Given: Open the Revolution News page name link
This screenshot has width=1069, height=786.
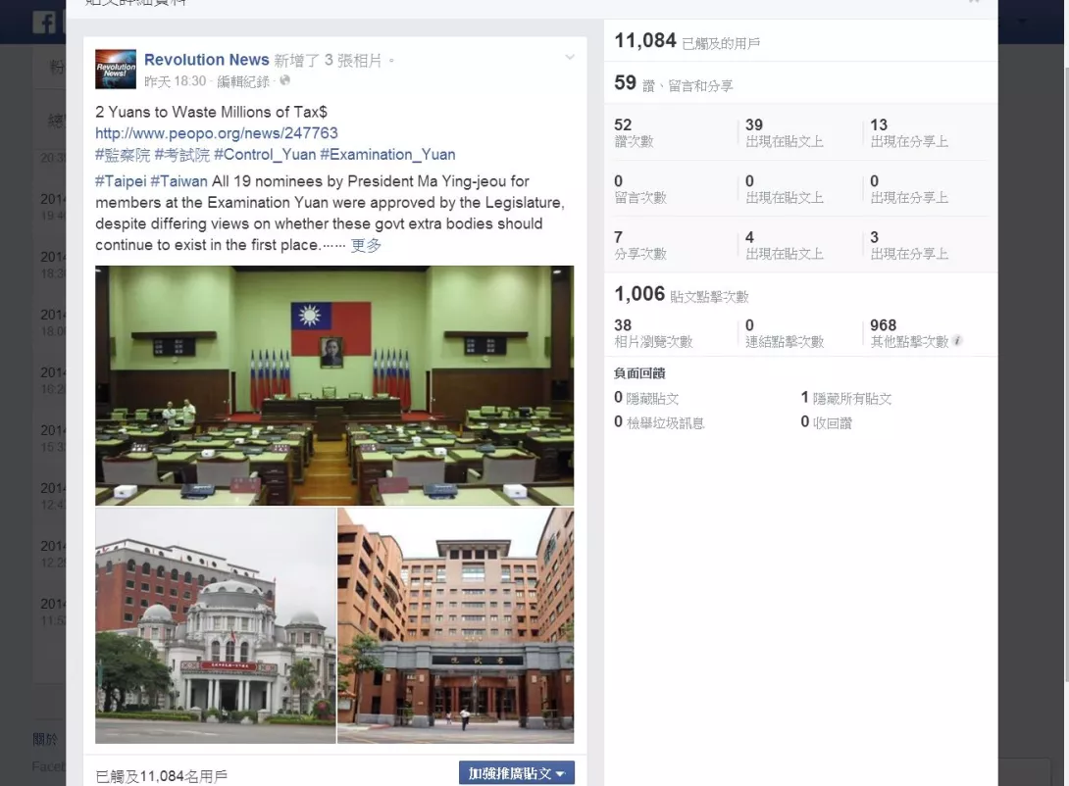Looking at the screenshot, I should coord(207,60).
